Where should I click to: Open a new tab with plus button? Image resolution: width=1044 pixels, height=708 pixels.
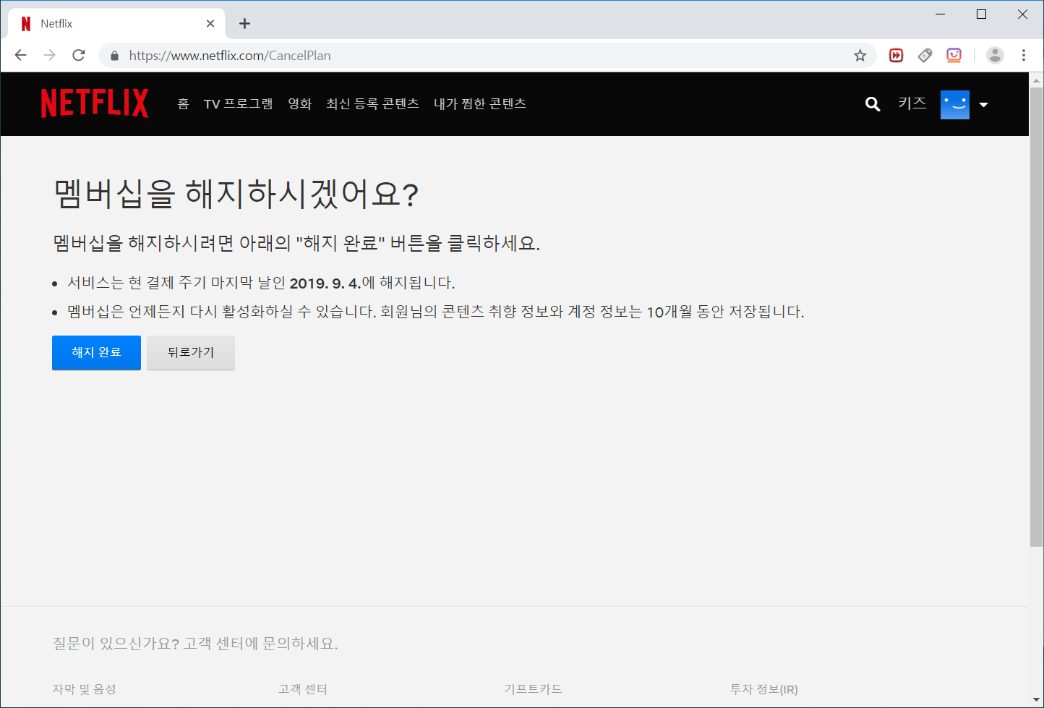(245, 24)
